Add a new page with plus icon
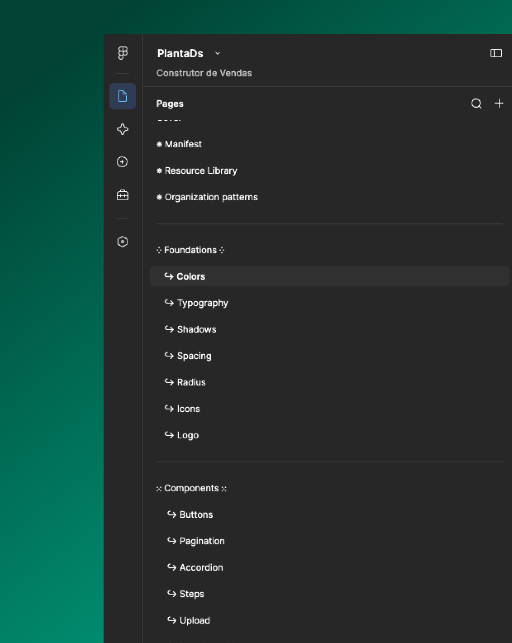This screenshot has width=512, height=643. pyautogui.click(x=499, y=103)
